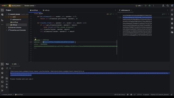This screenshot has height=98, width=174.
Task: Click the cursor position 49:13 indicator
Action: pos(120,94)
